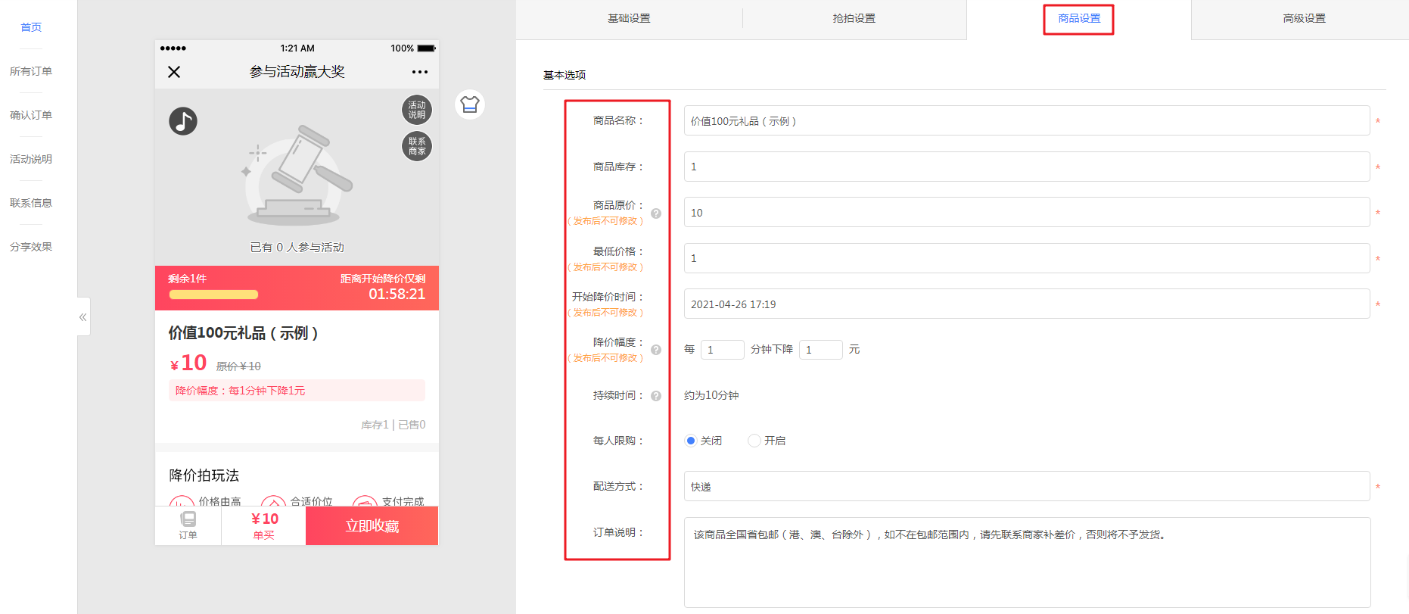Click help icon next to 持续时间

pos(656,396)
